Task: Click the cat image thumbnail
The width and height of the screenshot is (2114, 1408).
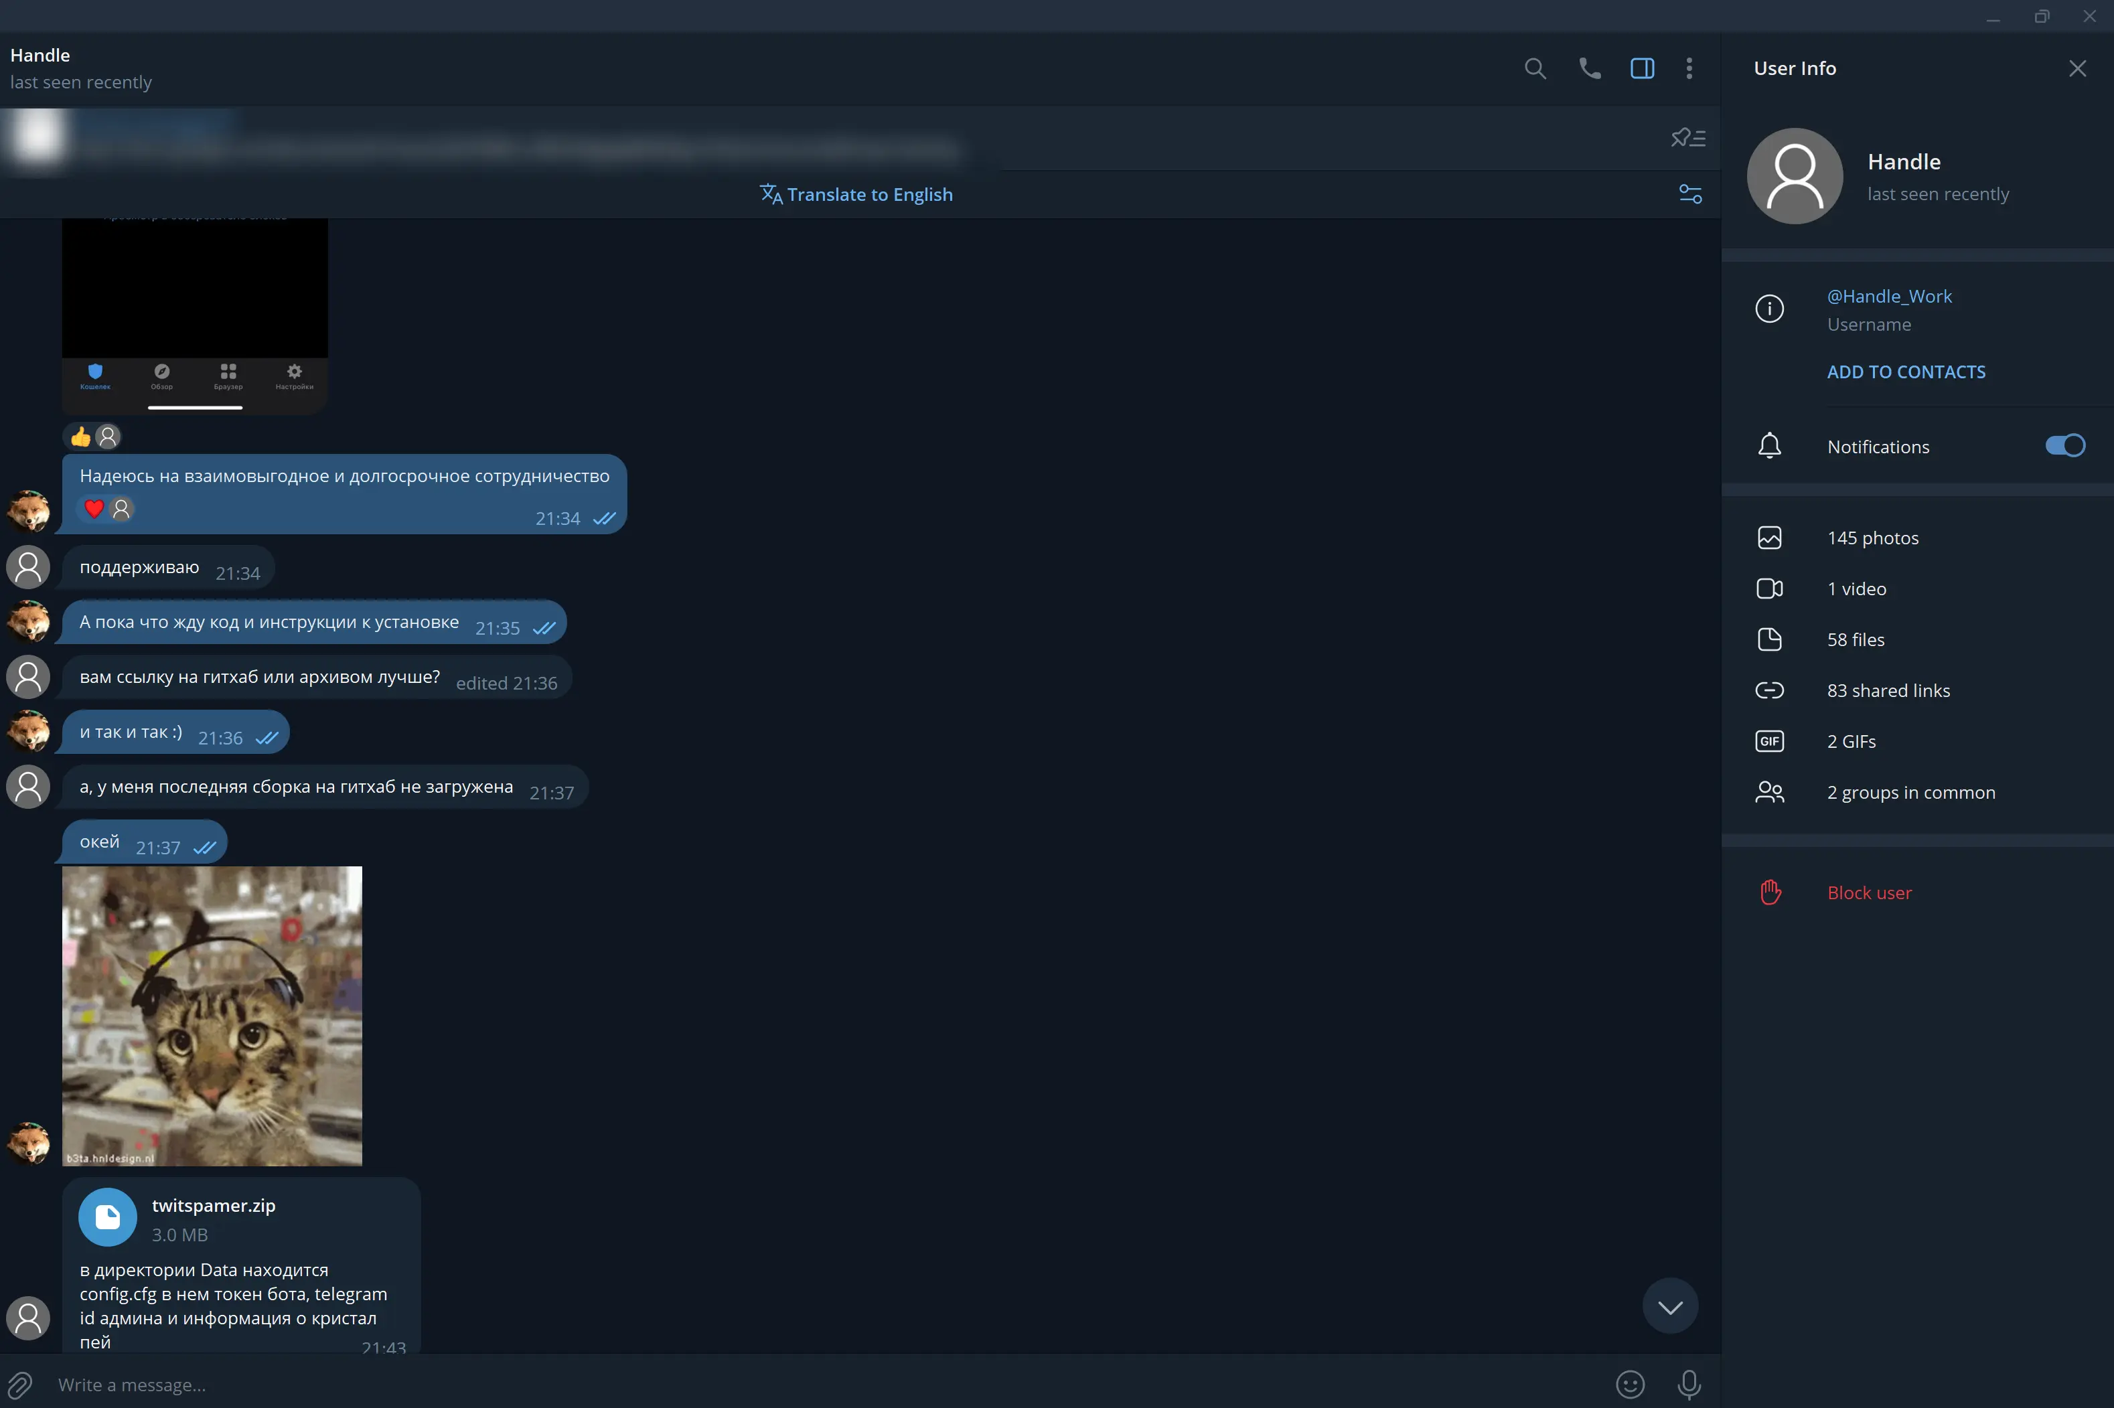Action: coord(212,1015)
